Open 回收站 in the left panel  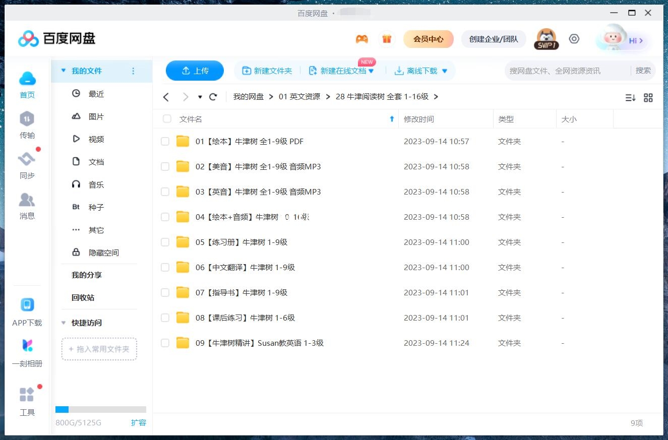point(83,297)
